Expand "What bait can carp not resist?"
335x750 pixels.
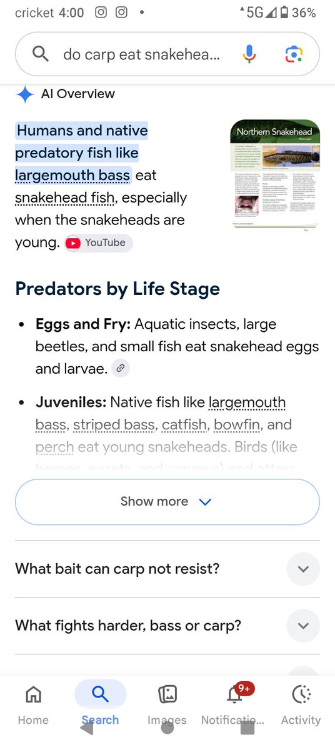[167, 569]
